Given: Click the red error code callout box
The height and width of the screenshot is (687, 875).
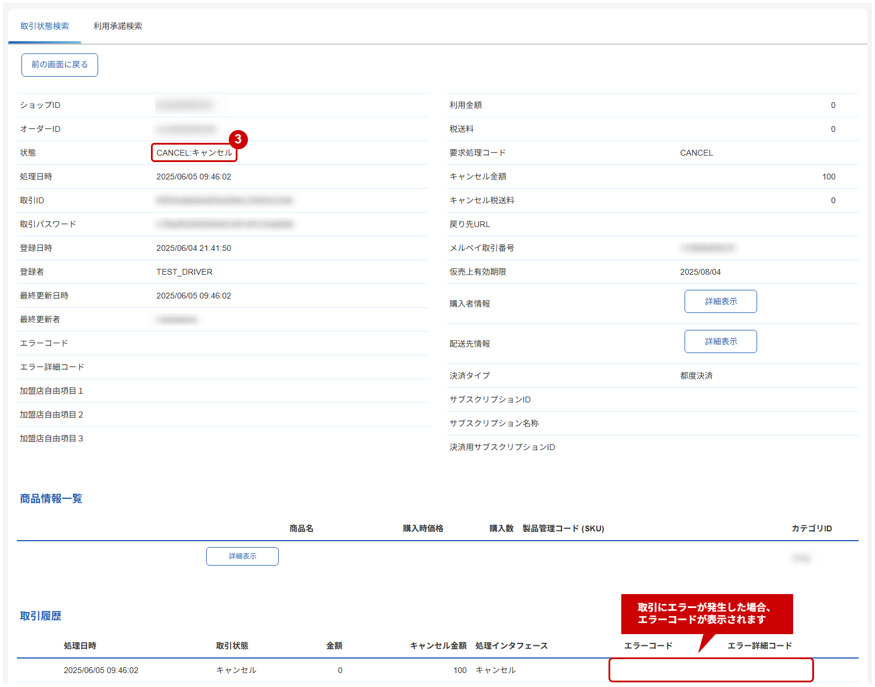Looking at the screenshot, I should 706,613.
